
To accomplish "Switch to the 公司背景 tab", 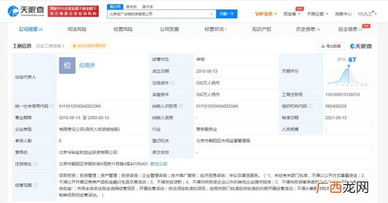I will pos(30,29).
